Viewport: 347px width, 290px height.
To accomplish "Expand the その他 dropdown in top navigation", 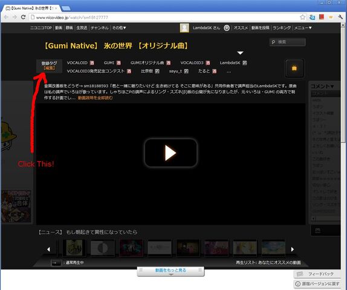I will pos(119,28).
